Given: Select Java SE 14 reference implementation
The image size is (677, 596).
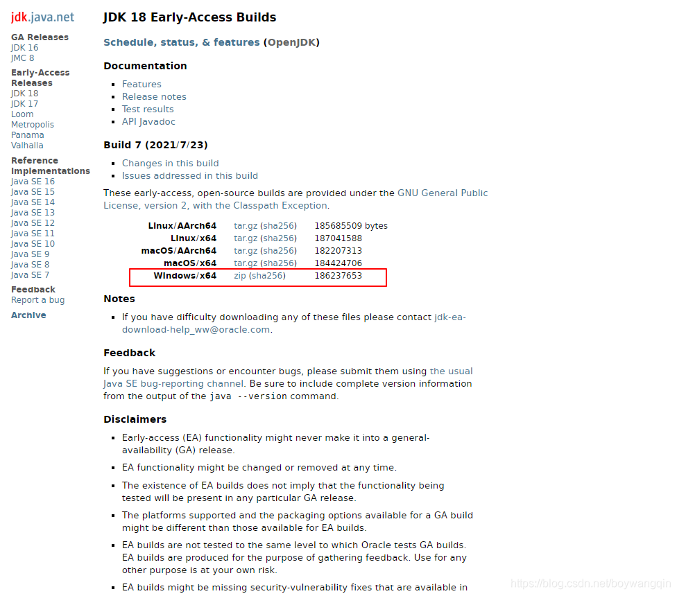Looking at the screenshot, I should [x=33, y=202].
